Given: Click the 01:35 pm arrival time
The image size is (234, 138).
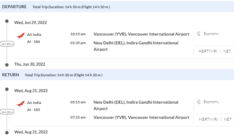Looking at the screenshot, I should pyautogui.click(x=78, y=43).
